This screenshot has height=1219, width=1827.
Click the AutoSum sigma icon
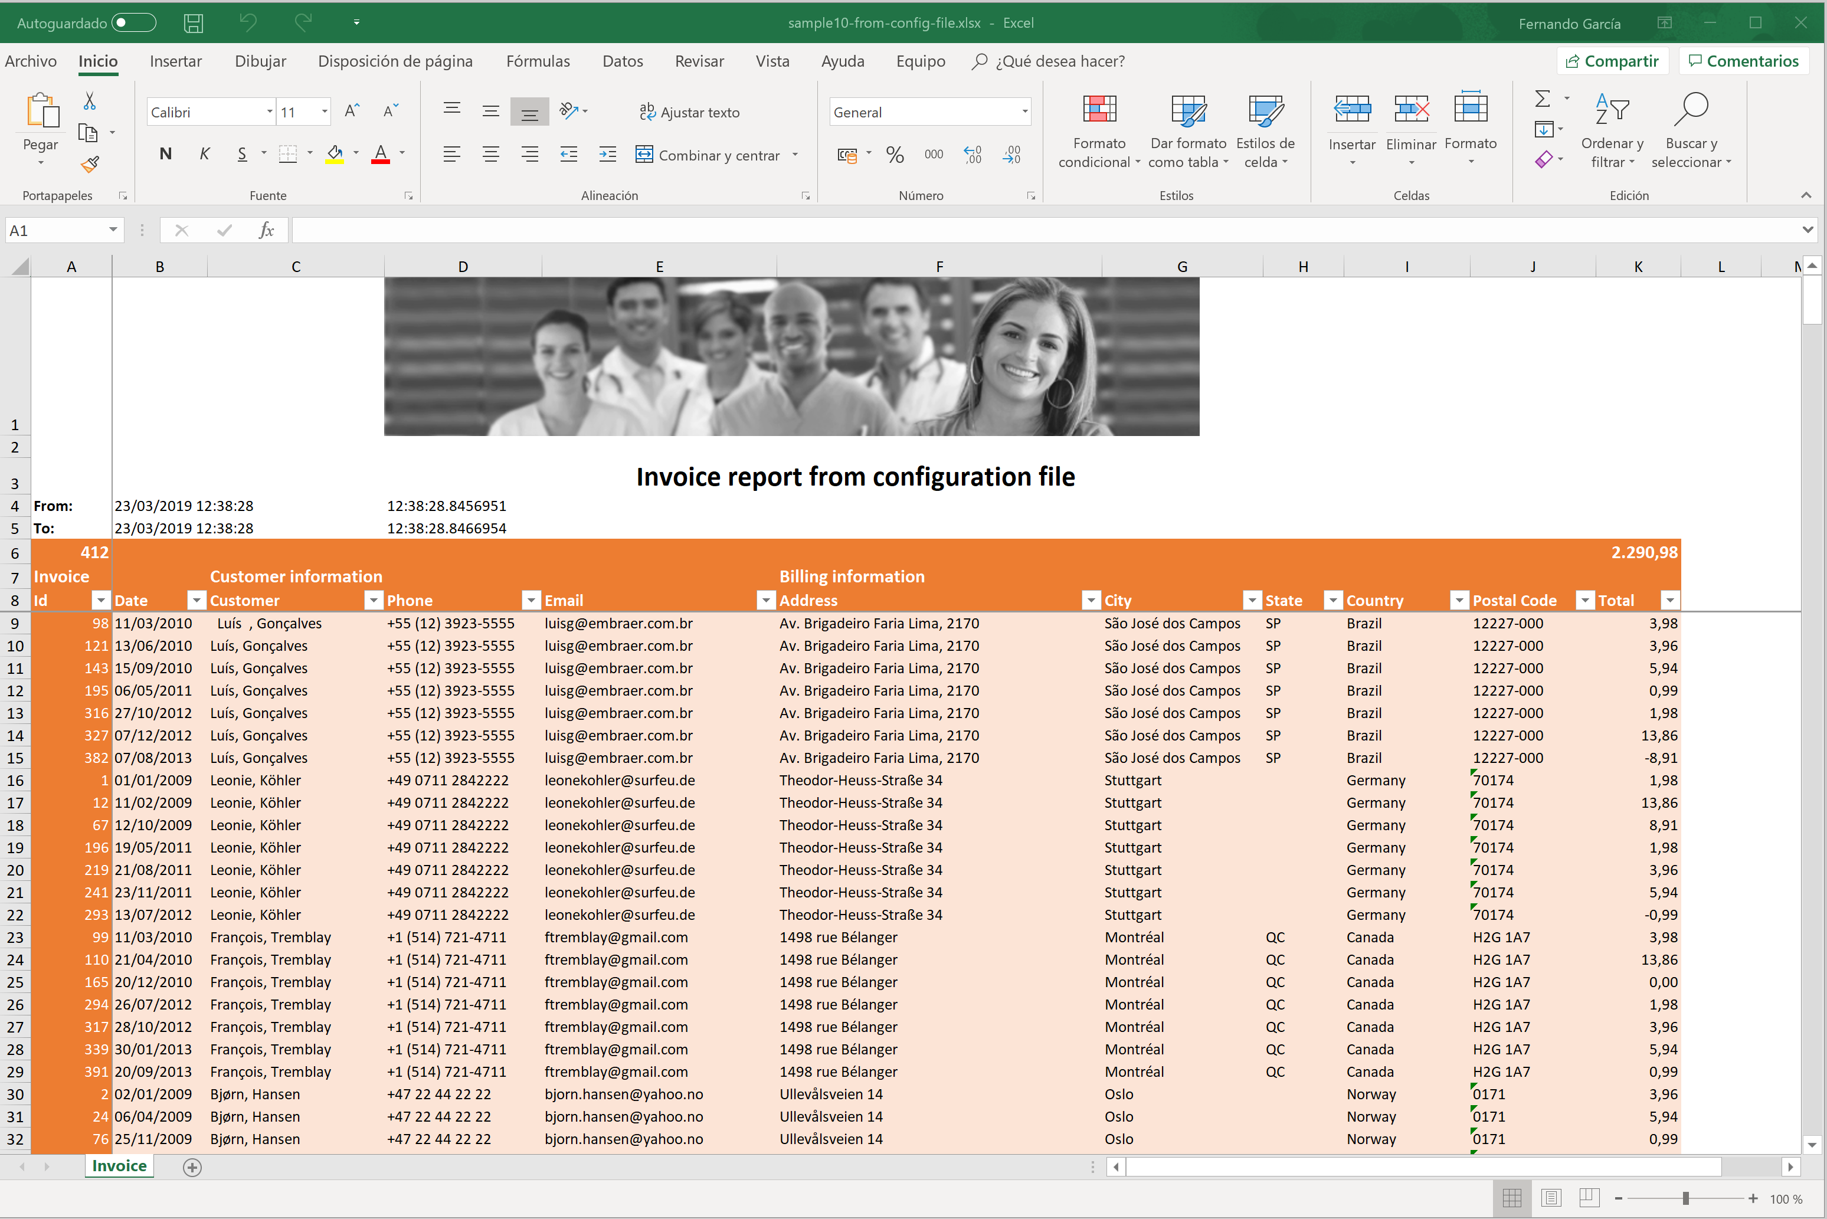[1543, 99]
